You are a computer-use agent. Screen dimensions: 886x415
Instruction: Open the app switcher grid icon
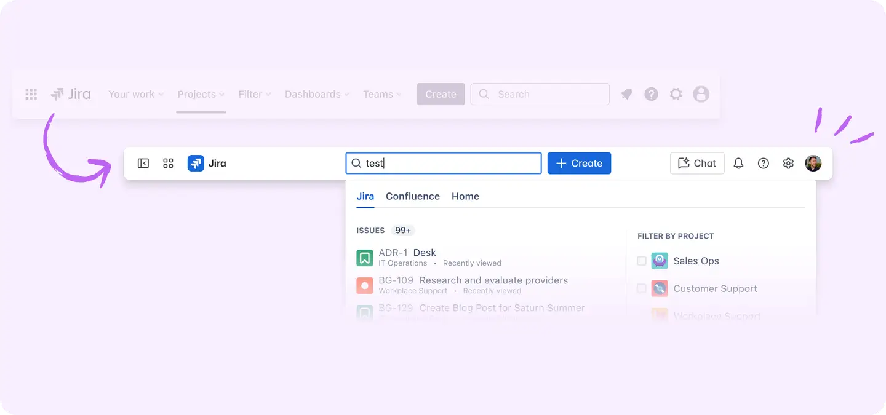(168, 163)
